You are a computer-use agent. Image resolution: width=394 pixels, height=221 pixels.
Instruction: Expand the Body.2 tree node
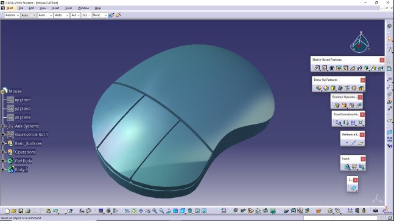pos(3,169)
